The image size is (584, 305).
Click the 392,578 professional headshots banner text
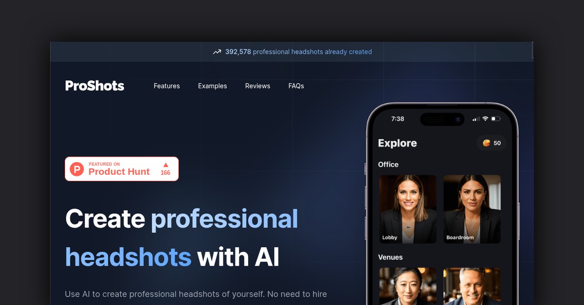tap(298, 52)
